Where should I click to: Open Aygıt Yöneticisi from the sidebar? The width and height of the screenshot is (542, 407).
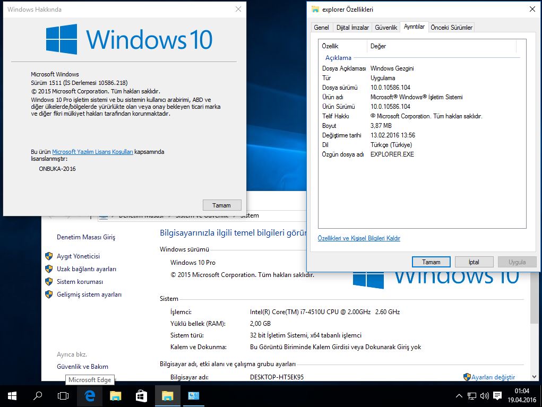78,256
